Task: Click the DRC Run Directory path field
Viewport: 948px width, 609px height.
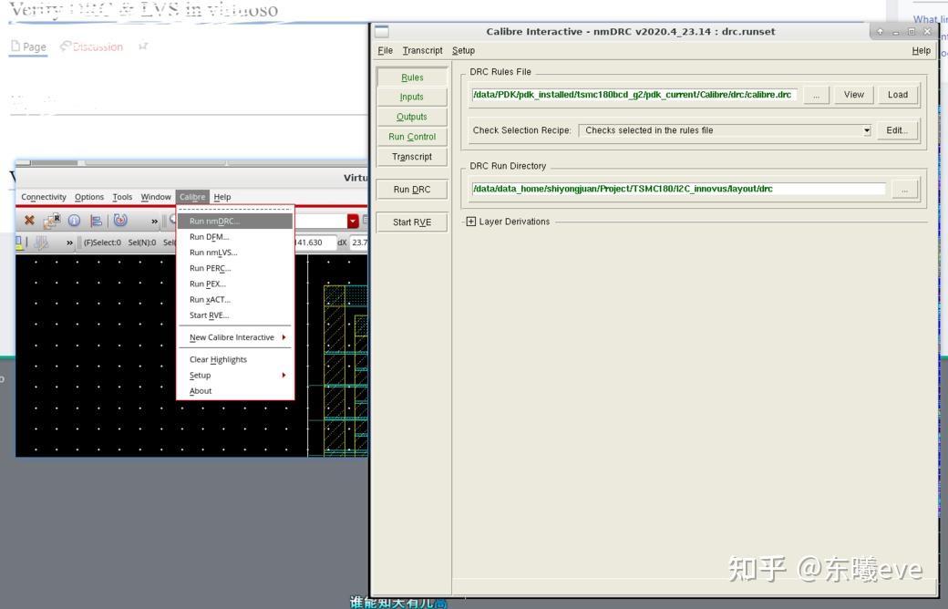Action: [x=679, y=189]
